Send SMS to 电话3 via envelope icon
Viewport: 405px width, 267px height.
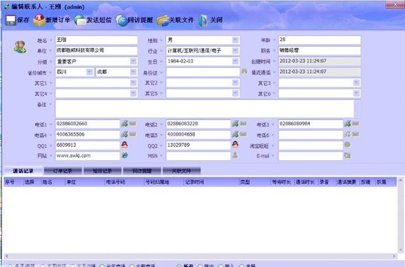click(356, 124)
